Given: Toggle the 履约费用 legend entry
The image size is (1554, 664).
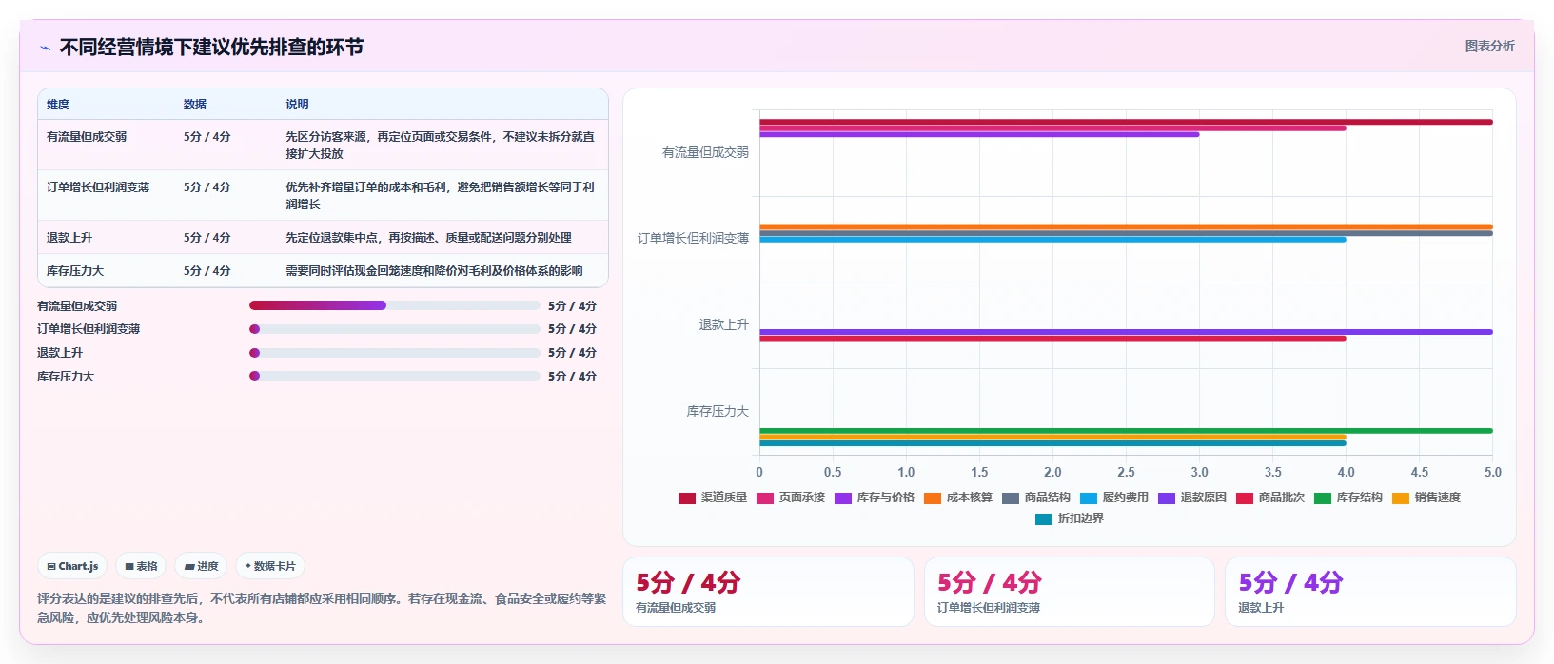Looking at the screenshot, I should (x=1114, y=498).
